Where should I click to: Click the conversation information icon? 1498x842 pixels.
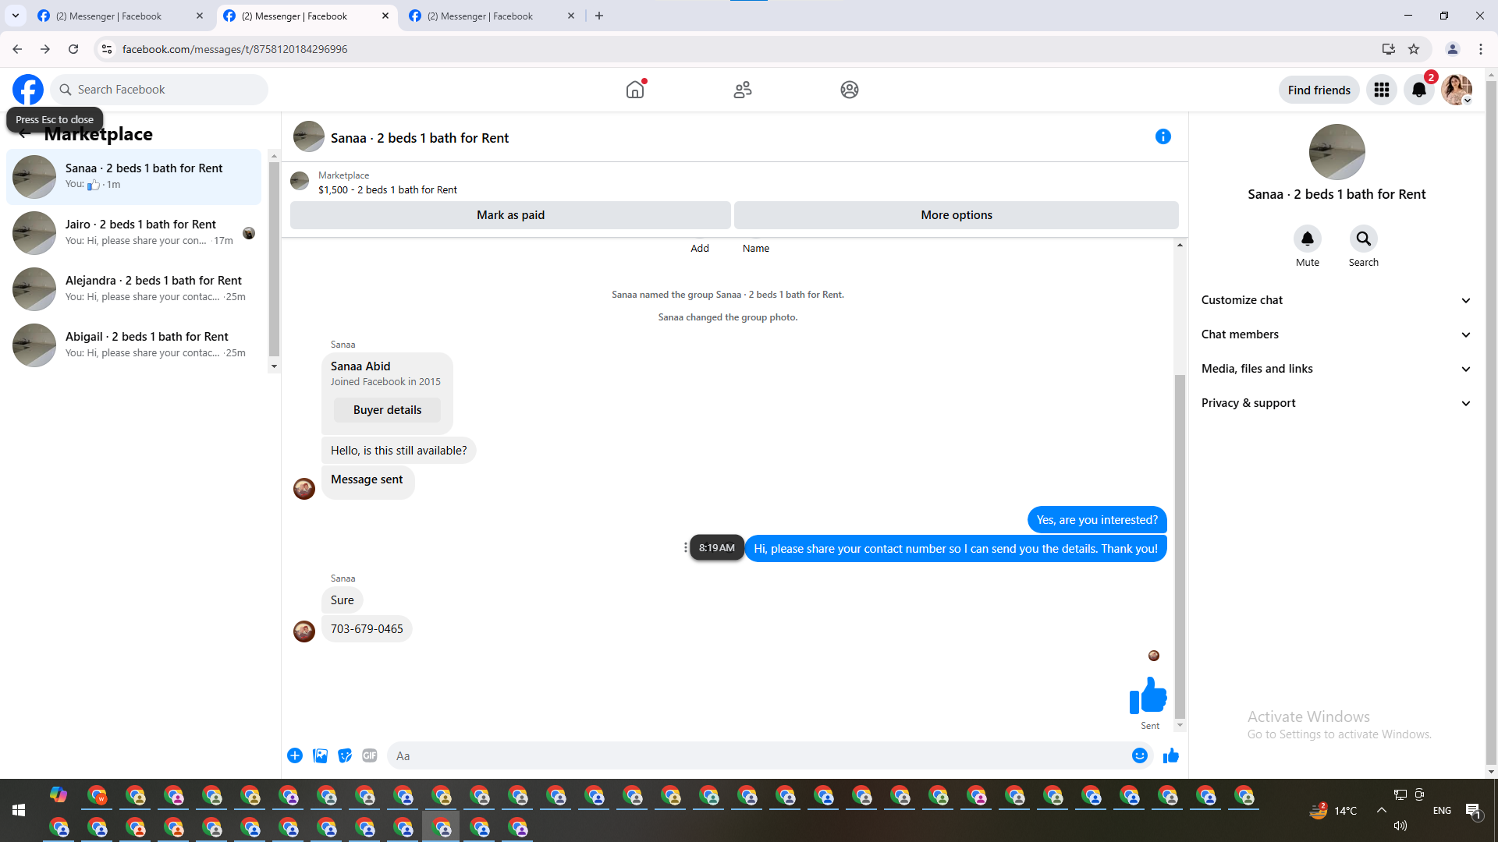(x=1163, y=136)
